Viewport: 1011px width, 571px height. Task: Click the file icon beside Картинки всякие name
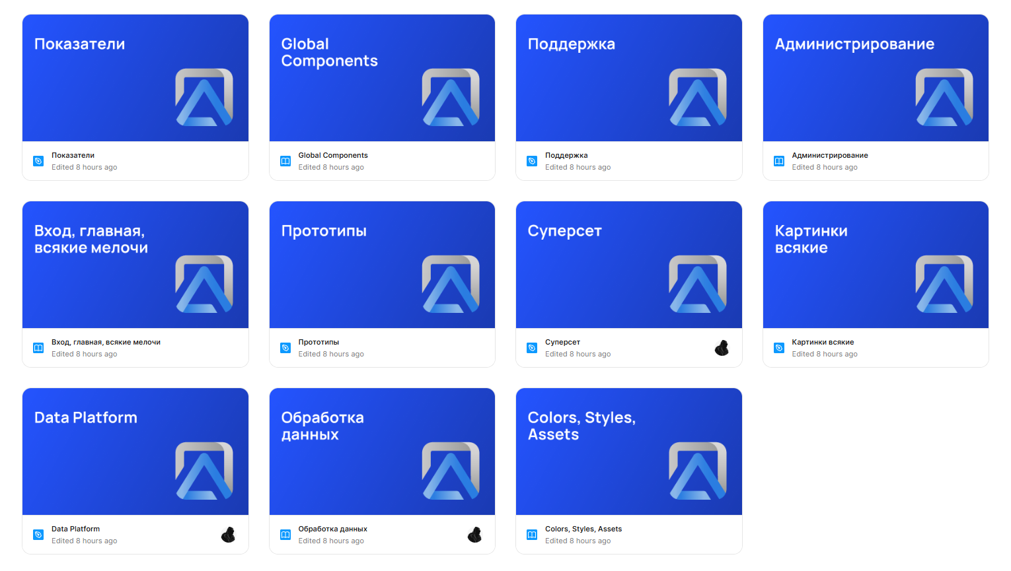click(779, 348)
